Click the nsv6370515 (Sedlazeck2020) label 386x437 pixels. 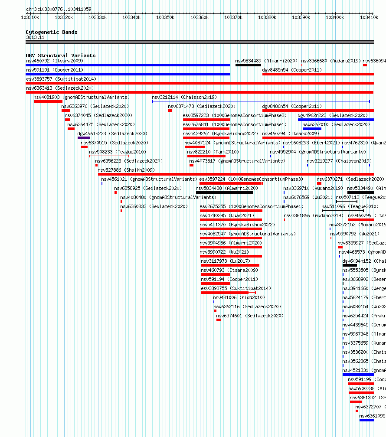click(114, 143)
